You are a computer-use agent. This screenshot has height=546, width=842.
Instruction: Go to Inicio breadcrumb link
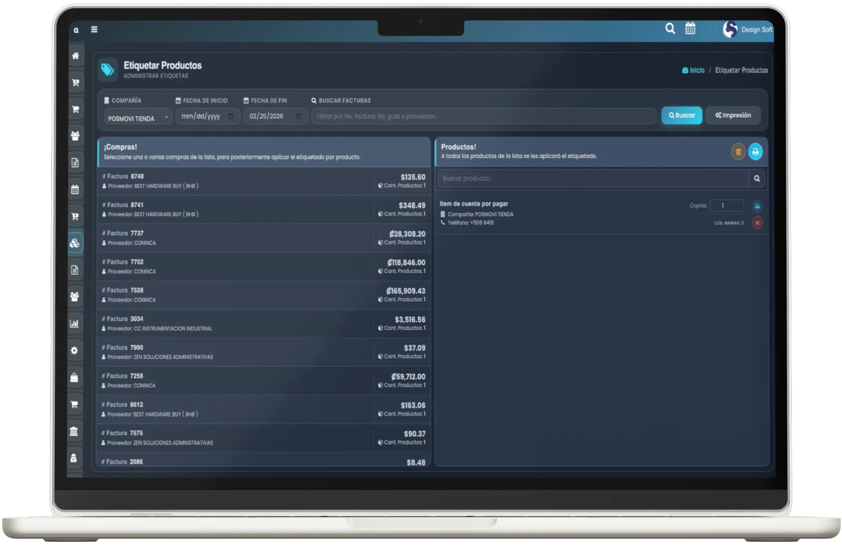point(696,70)
